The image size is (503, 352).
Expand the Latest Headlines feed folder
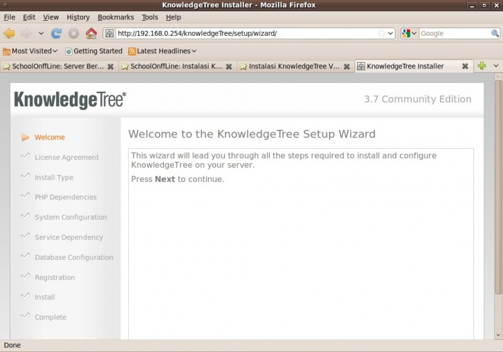tap(162, 51)
